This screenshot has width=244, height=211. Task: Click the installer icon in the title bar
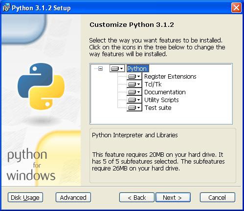(6, 7)
